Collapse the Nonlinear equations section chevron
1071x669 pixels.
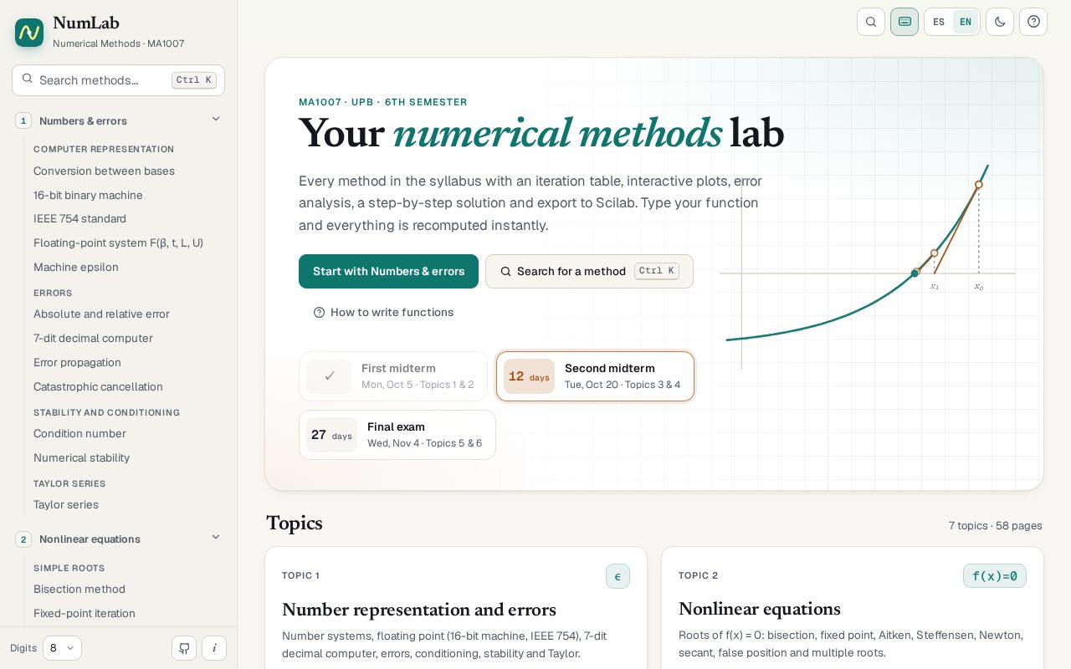216,538
